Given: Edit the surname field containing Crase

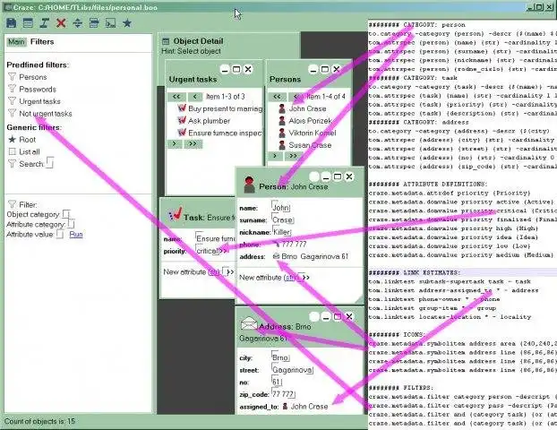Looking at the screenshot, I should click(282, 219).
